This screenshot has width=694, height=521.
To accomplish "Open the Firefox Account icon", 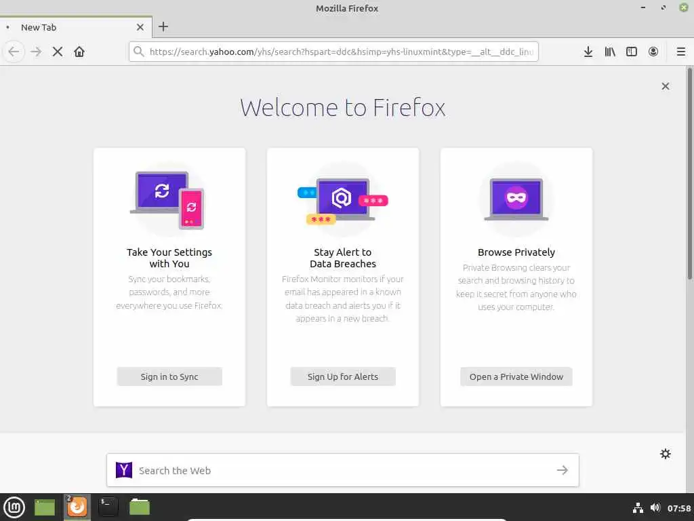I will (x=653, y=52).
